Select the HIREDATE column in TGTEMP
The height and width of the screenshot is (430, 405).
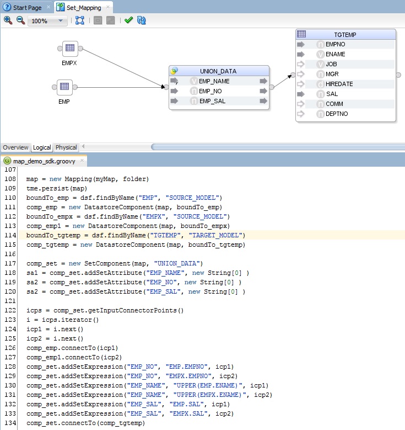coord(339,84)
